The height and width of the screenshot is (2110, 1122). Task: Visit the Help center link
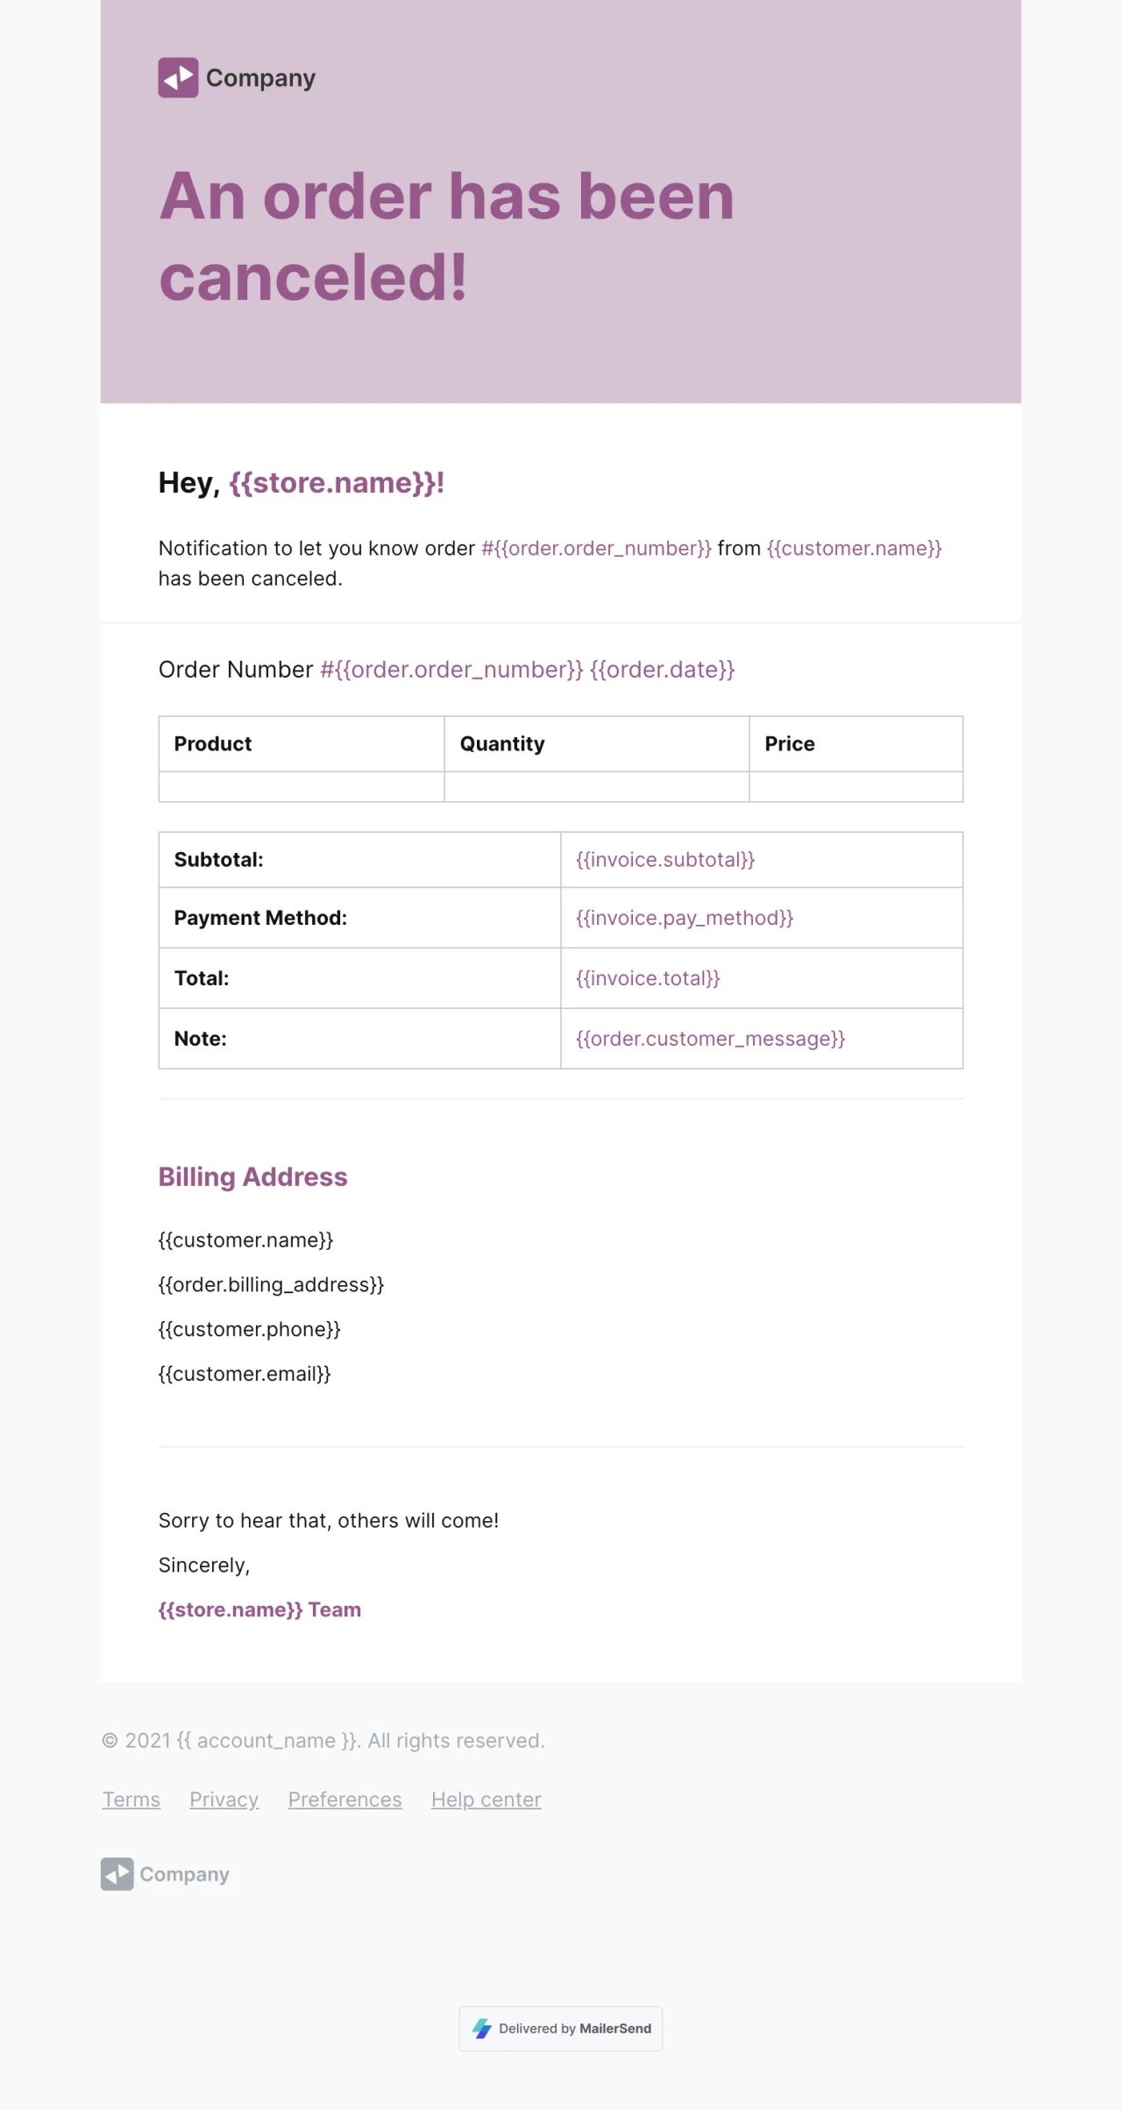(486, 1800)
